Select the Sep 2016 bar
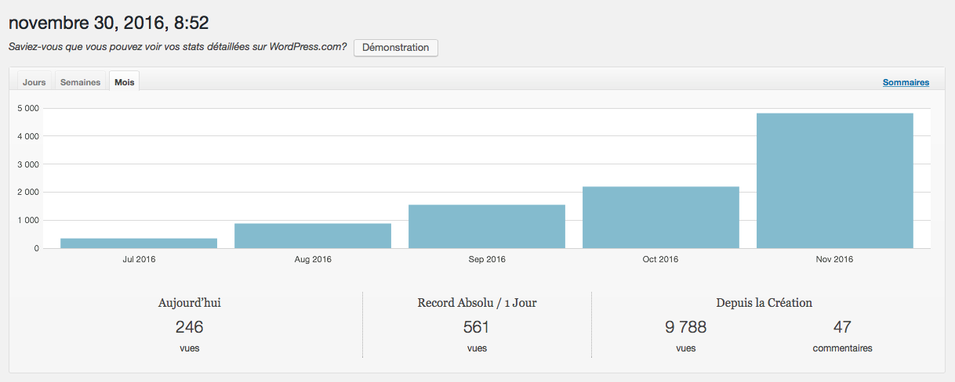This screenshot has width=955, height=382. pos(487,226)
